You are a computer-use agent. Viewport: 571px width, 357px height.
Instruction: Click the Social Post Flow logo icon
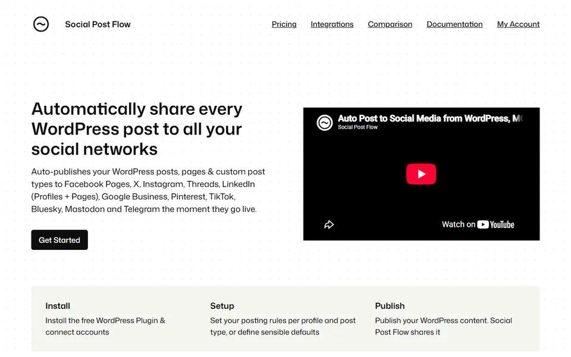pos(41,24)
